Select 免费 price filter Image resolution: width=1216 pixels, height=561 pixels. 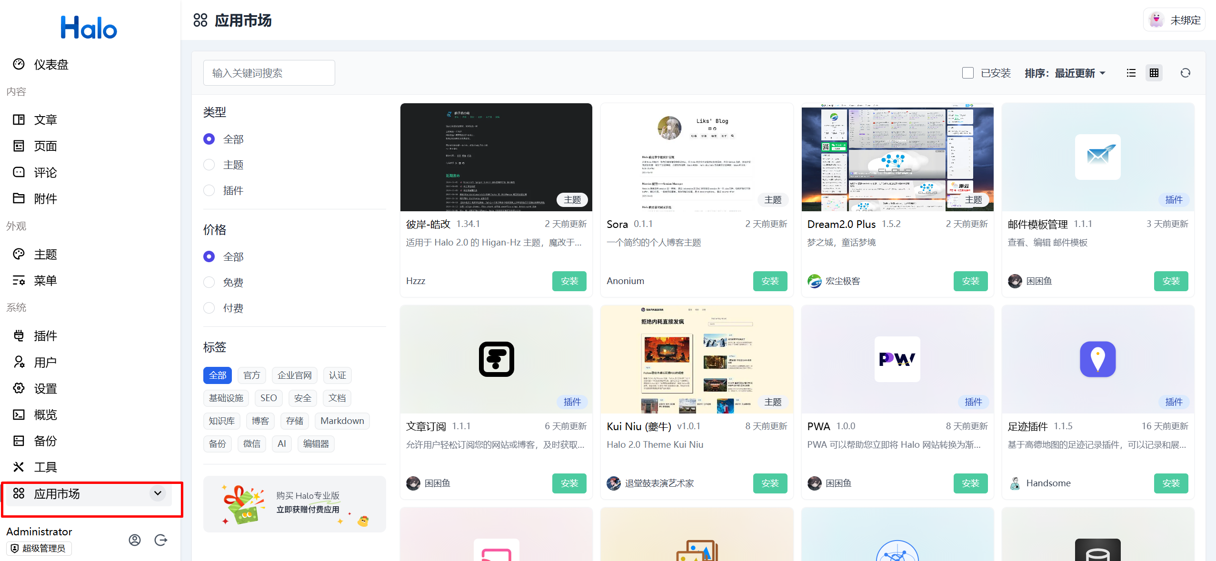tap(209, 282)
